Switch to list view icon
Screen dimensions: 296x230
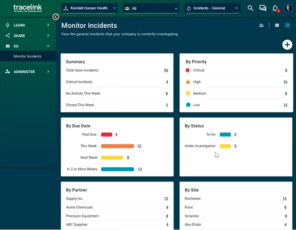pos(277,25)
